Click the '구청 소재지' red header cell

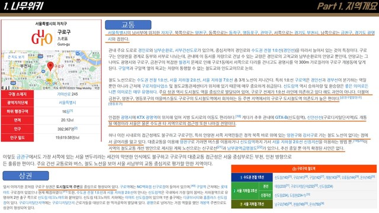click(17, 94)
